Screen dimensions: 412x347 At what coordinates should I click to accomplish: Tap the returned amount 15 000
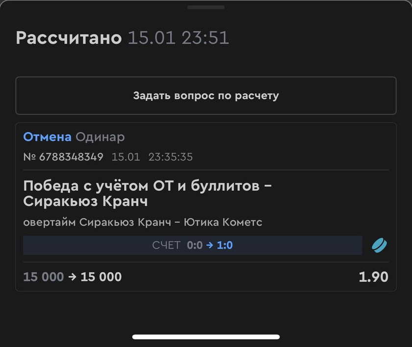(101, 277)
